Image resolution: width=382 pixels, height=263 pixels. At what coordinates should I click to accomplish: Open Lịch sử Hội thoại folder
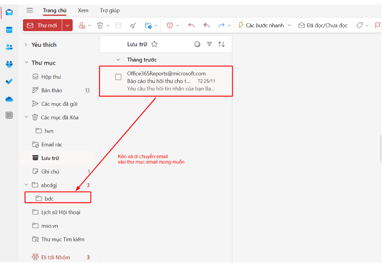click(x=58, y=212)
